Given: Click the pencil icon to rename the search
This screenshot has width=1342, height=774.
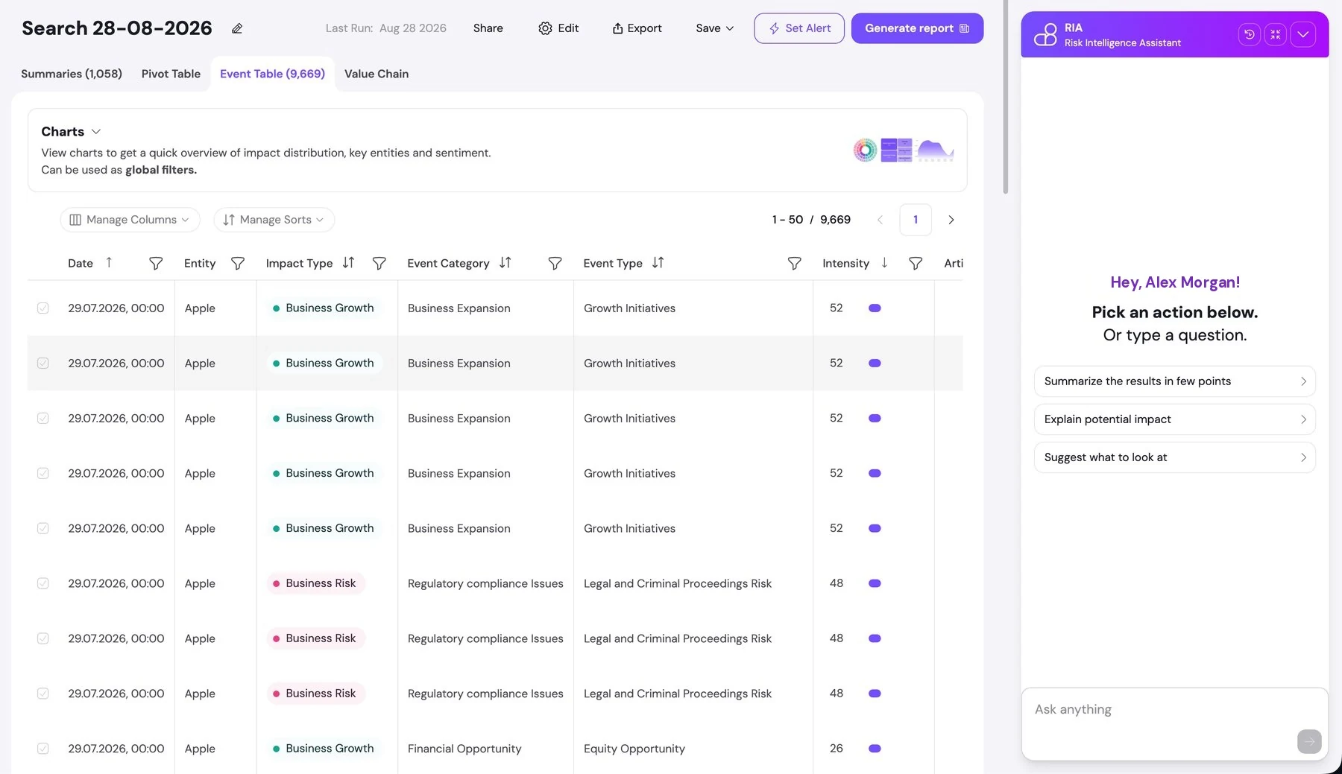Looking at the screenshot, I should (237, 28).
